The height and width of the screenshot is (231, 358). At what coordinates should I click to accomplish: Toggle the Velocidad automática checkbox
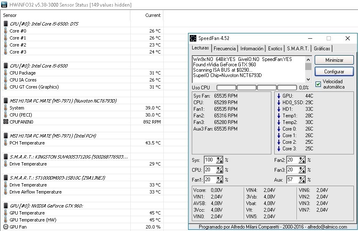pos(318,84)
